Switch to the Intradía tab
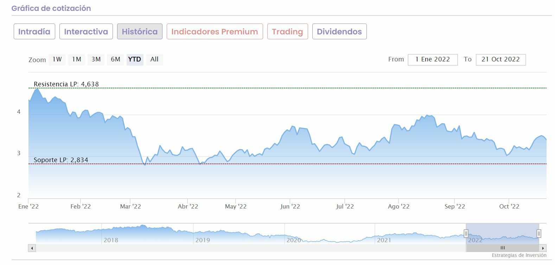Screen dimensions: 555x265 tap(34, 32)
